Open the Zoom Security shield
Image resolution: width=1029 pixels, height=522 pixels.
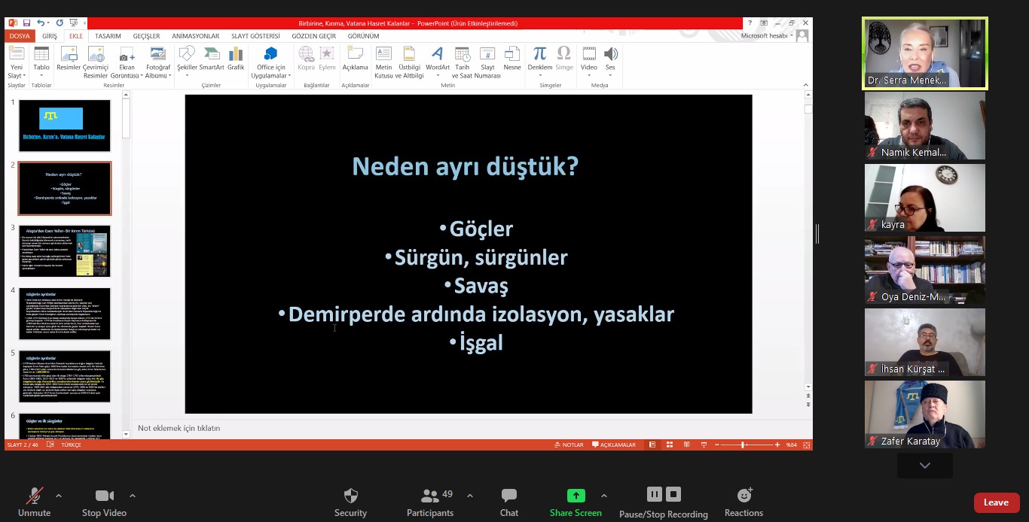click(x=350, y=502)
